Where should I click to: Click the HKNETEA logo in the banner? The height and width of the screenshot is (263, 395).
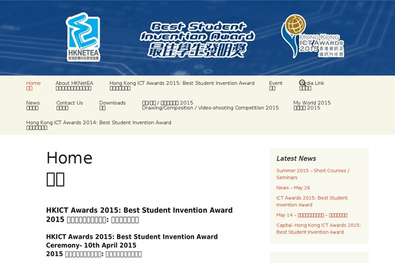click(x=83, y=37)
